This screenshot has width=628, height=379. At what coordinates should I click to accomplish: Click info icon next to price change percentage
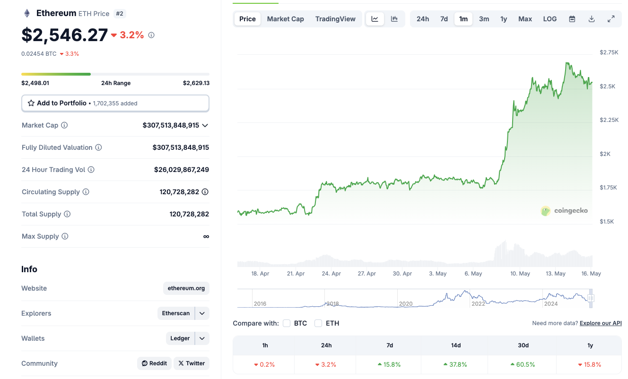point(151,35)
